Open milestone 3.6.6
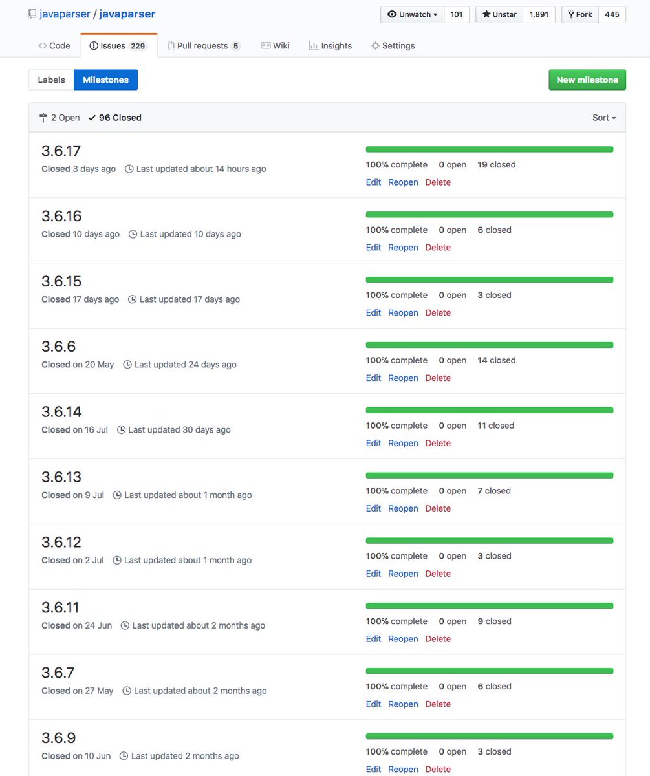Screen dimensions: 650x776 point(59,347)
